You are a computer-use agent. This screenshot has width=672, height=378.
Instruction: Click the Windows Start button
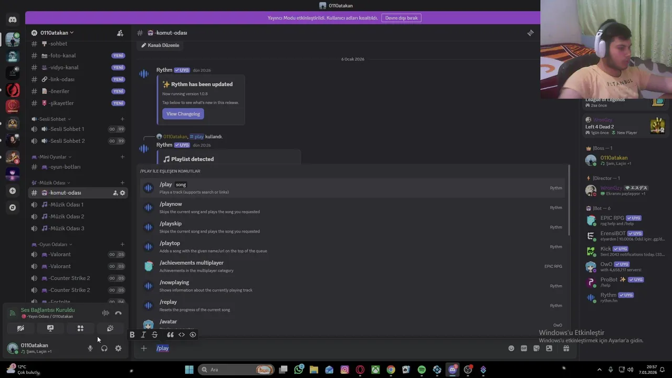click(189, 370)
